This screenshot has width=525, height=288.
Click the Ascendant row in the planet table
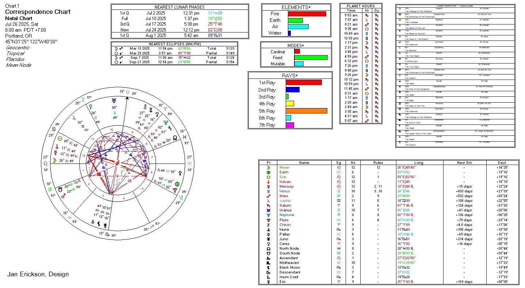coord(388,258)
